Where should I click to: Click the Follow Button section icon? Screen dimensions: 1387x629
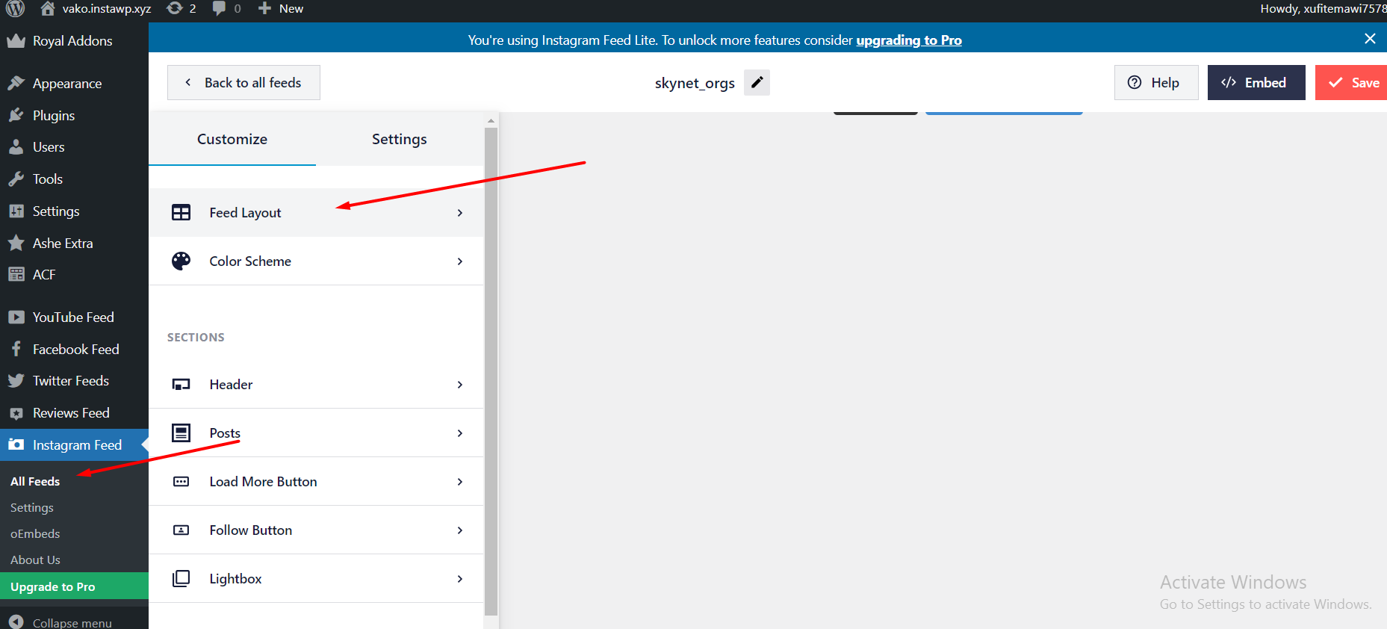181,530
